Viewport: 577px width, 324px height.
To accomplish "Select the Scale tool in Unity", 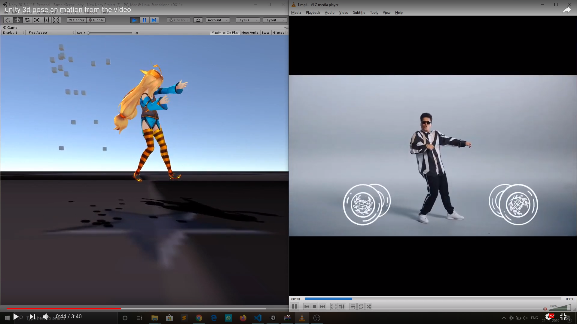I will [37, 20].
